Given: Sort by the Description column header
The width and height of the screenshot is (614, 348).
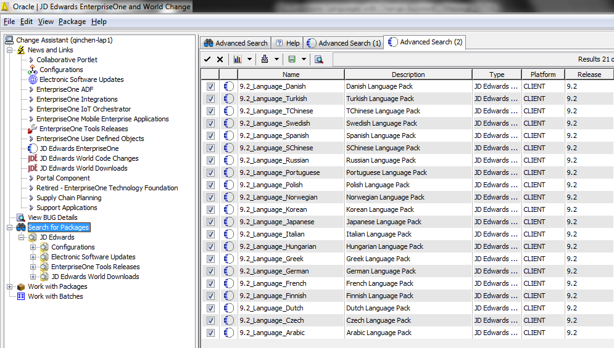Looking at the screenshot, I should [x=408, y=75].
